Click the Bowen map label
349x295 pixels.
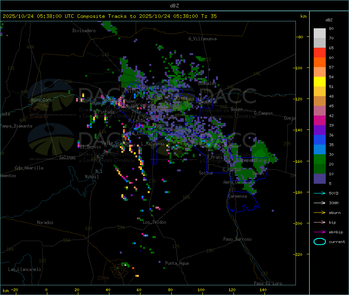(258, 173)
